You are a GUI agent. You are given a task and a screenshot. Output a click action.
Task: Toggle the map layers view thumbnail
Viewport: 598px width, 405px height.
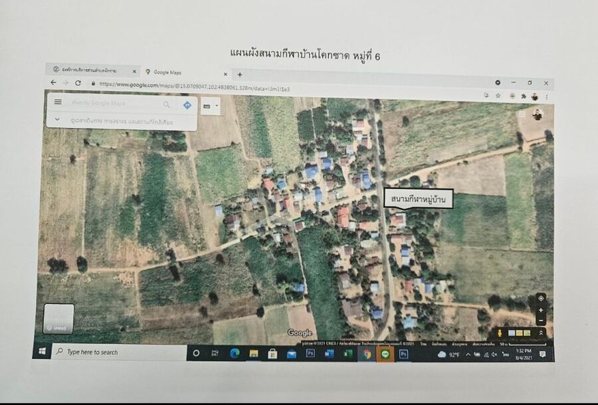click(x=58, y=318)
